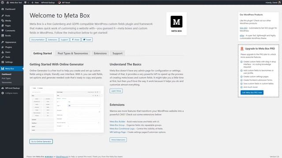Viewport: 282px width, 158px height.
Task: Open the WordPress.org link in footer
Action: pyautogui.click(x=62, y=157)
